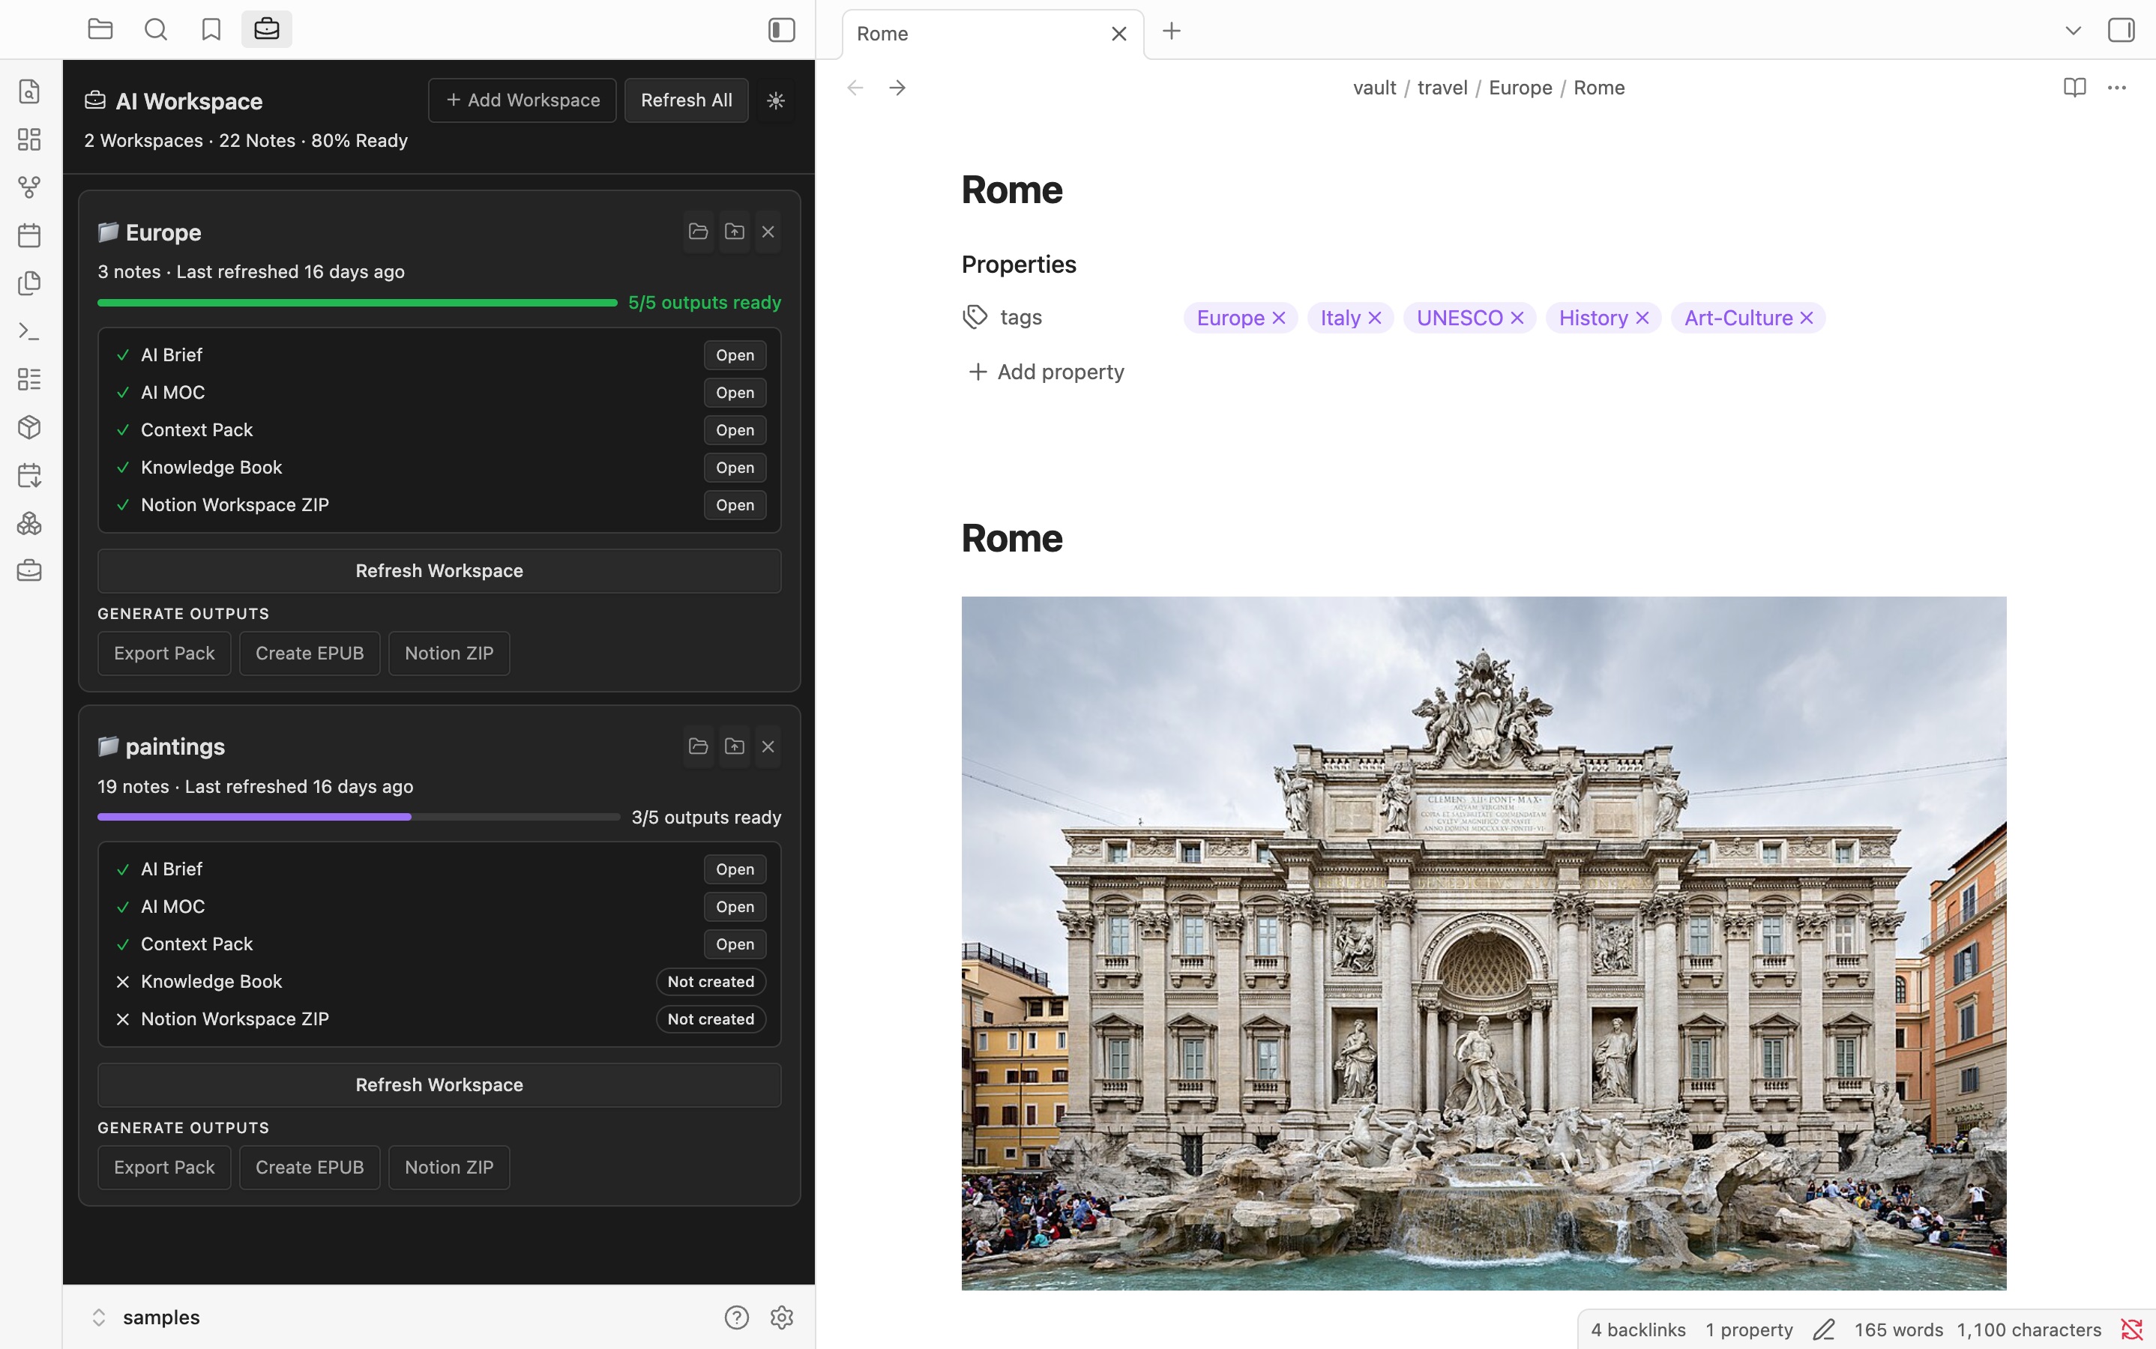The image size is (2156, 1349).
Task: Open paintings Context Pack output
Action: tap(735, 944)
